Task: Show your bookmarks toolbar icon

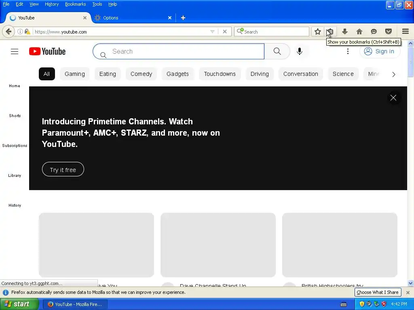Action: 330,31
